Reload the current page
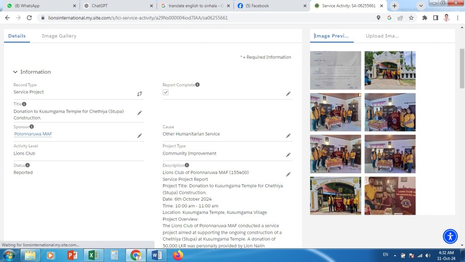 pos(29,18)
